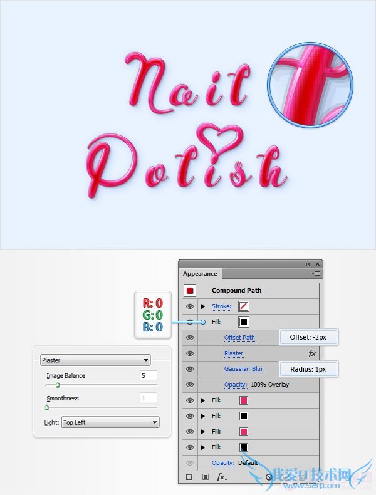
Task: Hide the fourth Fill with pink swatch
Action: tap(190, 432)
